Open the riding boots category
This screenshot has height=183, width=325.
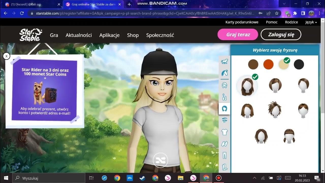tap(224, 167)
